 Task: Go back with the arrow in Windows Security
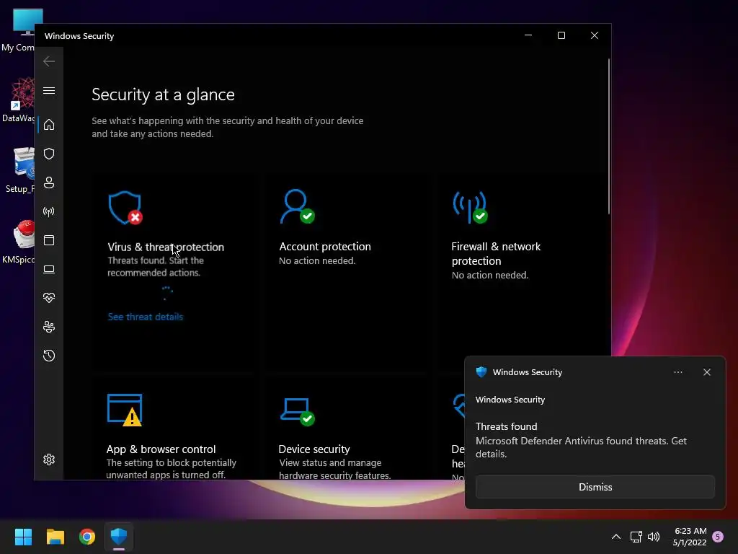[x=49, y=61]
